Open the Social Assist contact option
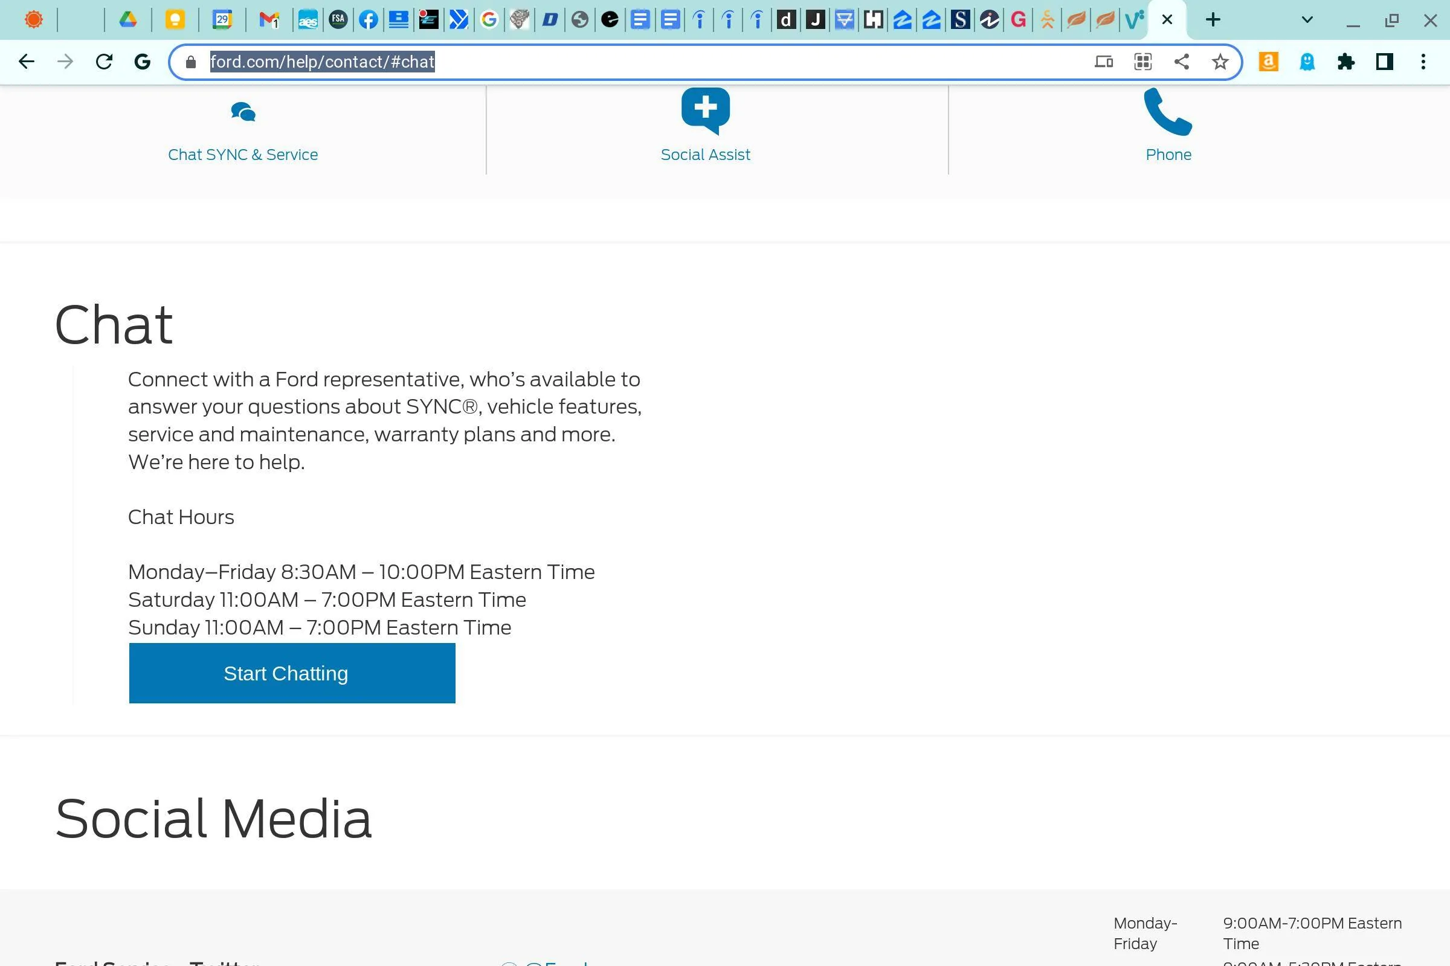1450x966 pixels. pyautogui.click(x=705, y=155)
